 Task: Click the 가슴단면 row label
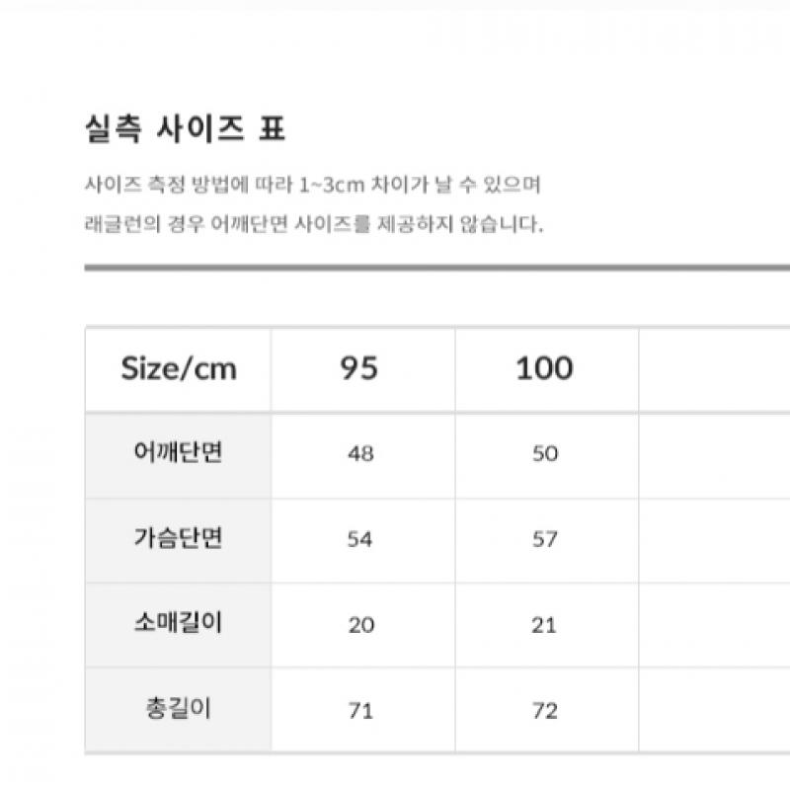179,539
